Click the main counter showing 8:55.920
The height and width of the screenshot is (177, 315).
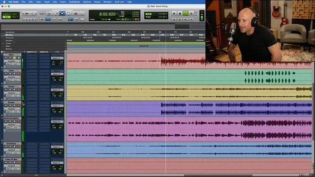pyautogui.click(x=107, y=14)
